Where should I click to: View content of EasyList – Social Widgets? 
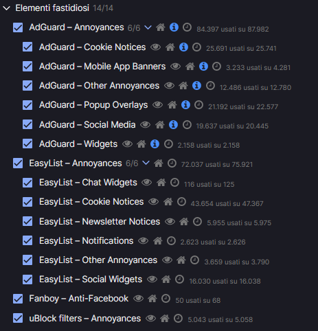(152, 279)
